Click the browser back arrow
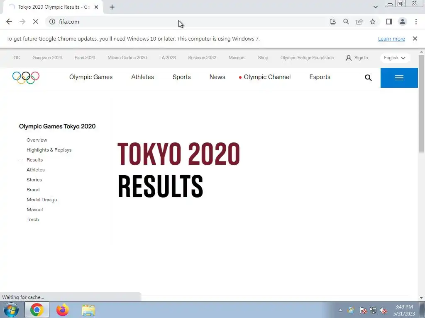The image size is (425, 318). (9, 22)
